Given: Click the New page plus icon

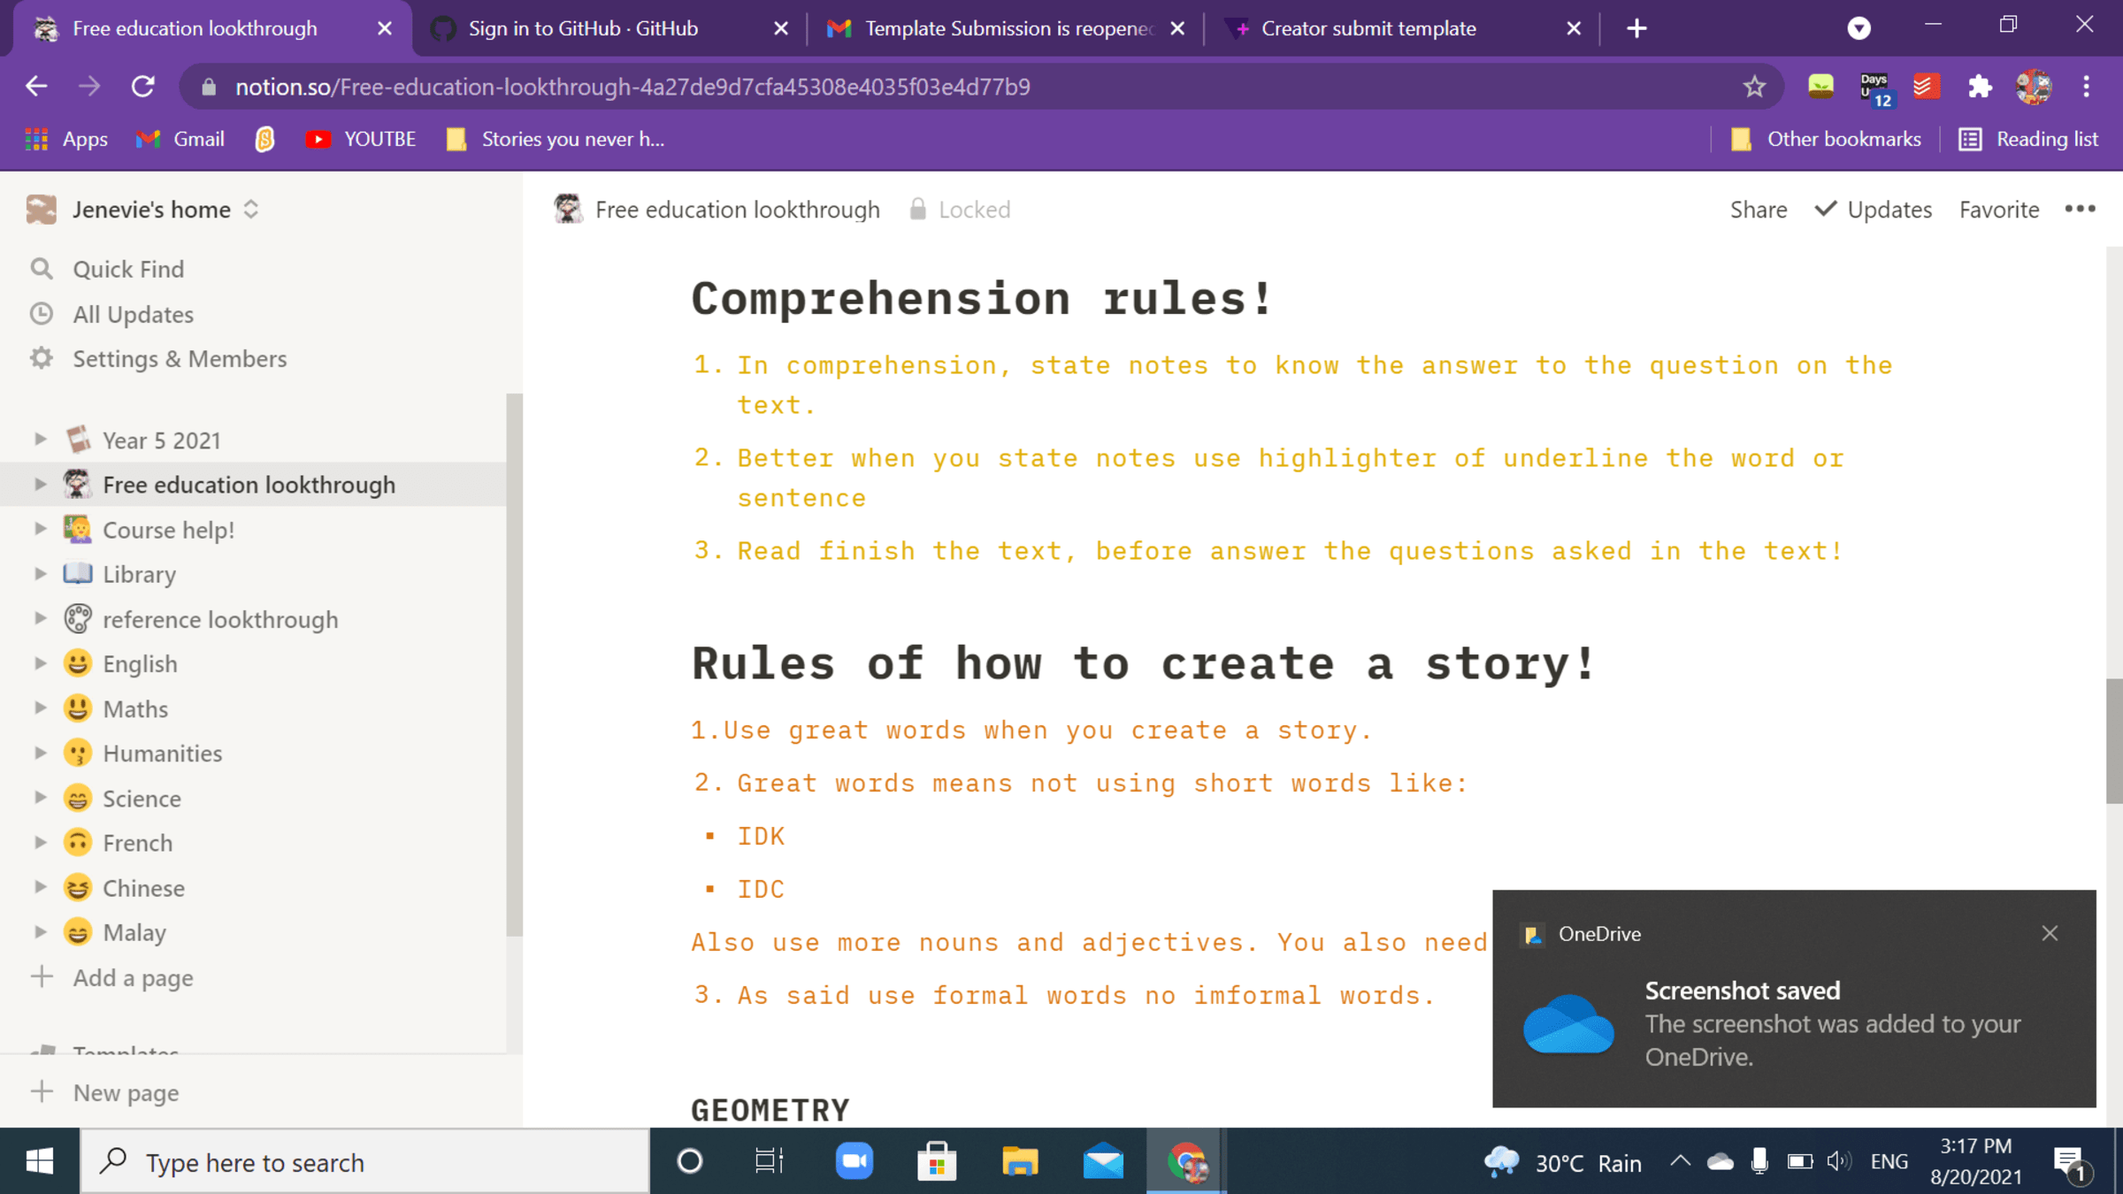Looking at the screenshot, I should point(42,1092).
